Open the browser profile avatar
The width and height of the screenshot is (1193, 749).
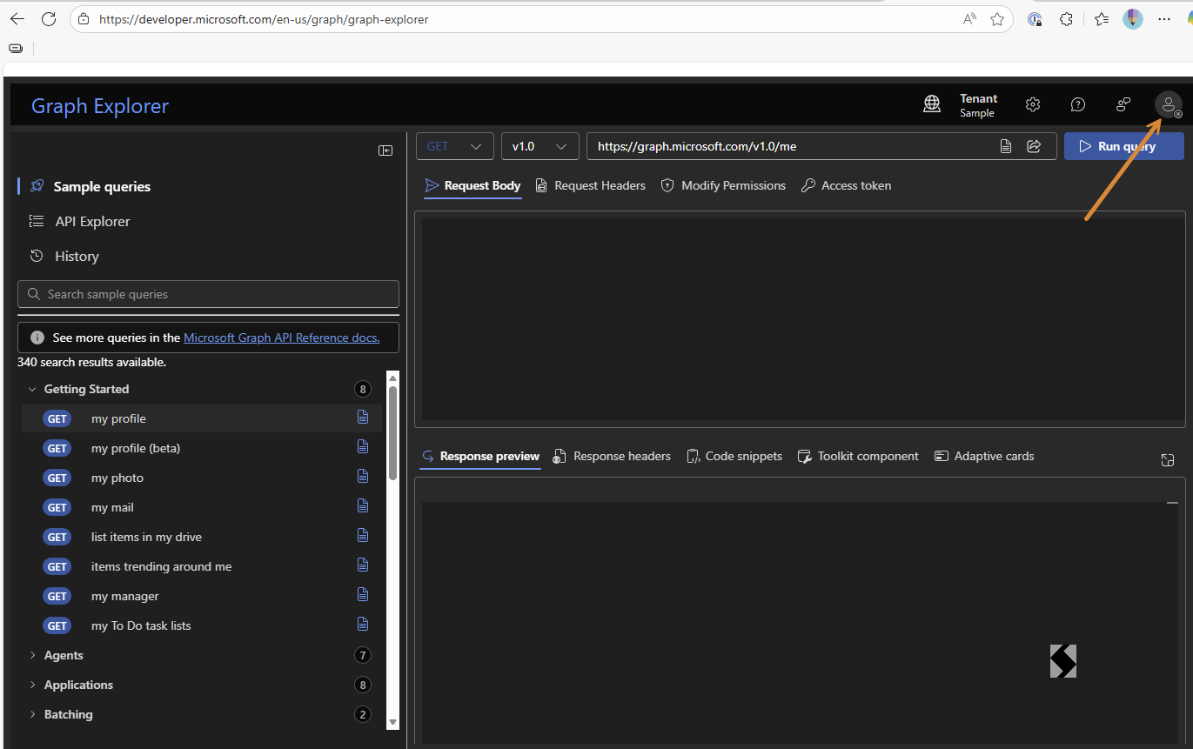pos(1133,19)
